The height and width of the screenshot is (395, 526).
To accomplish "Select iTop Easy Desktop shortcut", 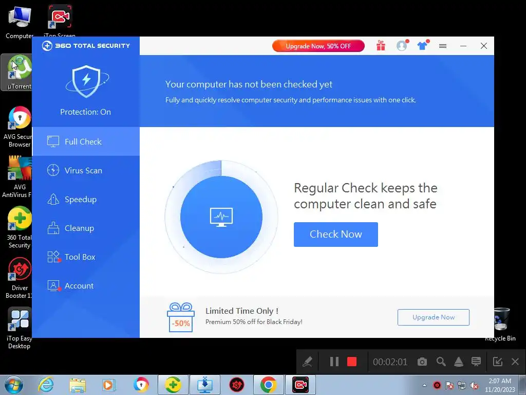I will pyautogui.click(x=19, y=328).
